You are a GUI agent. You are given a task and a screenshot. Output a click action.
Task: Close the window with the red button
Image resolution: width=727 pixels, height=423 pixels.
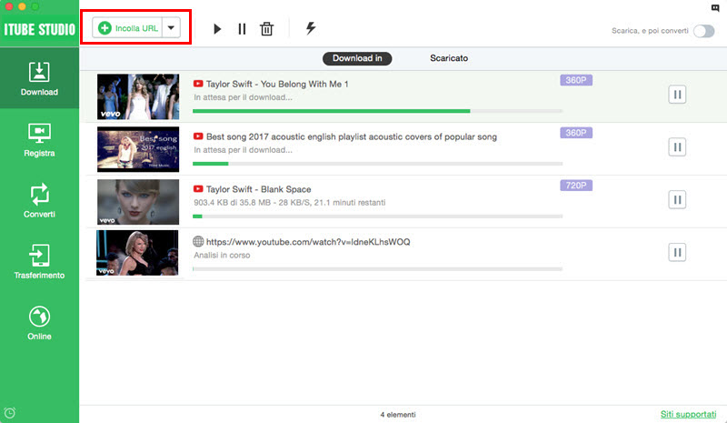(x=9, y=6)
